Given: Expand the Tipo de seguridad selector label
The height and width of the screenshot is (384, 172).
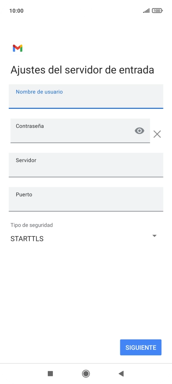Looking at the screenshot, I should [32, 225].
